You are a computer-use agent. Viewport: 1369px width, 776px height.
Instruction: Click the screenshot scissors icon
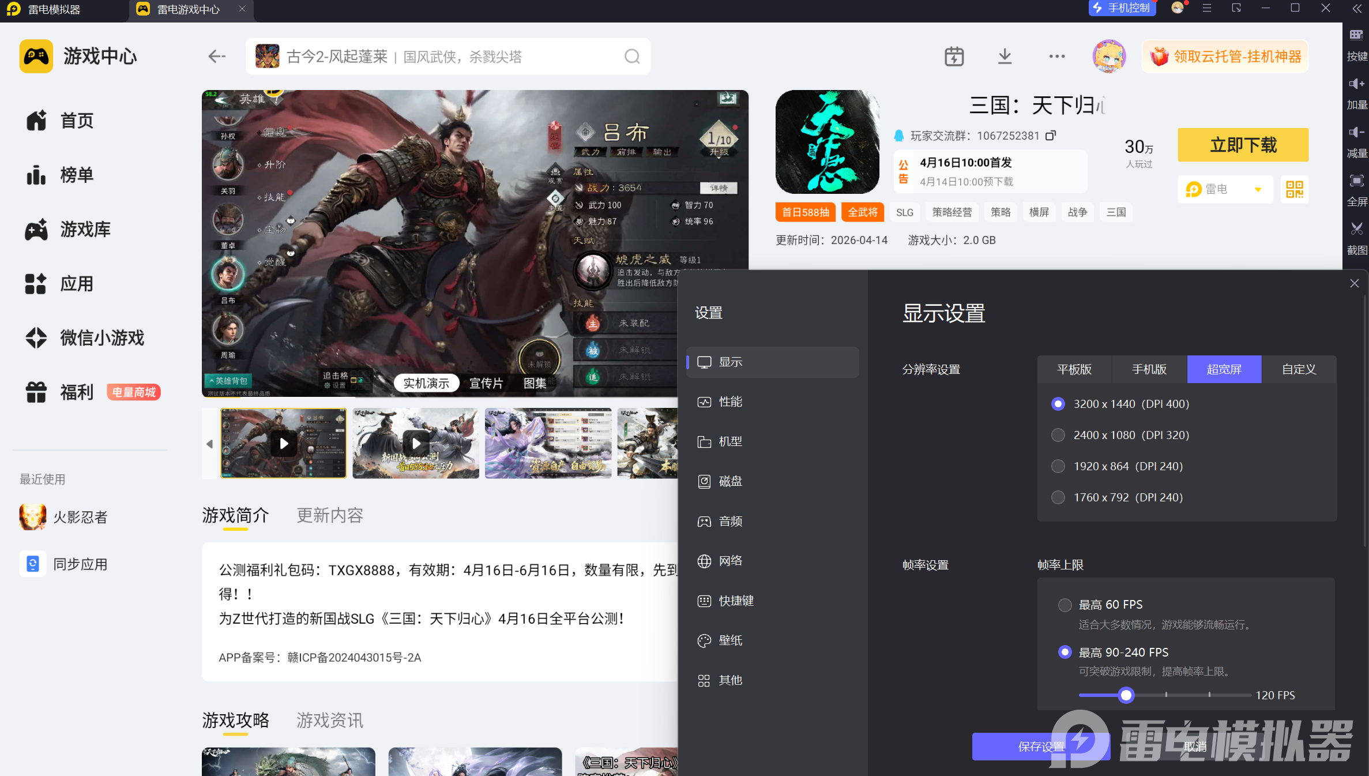1356,229
